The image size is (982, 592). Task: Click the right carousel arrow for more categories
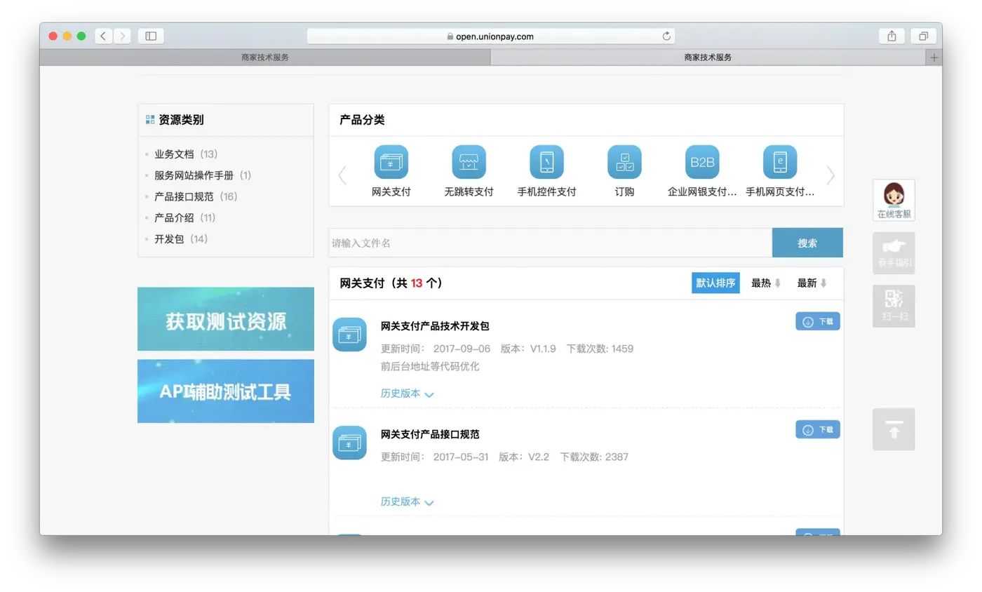pos(830,176)
